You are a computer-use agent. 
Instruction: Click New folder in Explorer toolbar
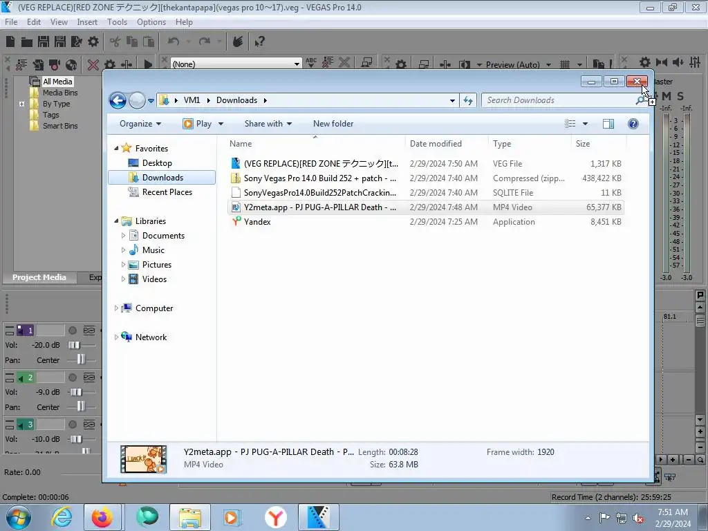click(x=333, y=124)
